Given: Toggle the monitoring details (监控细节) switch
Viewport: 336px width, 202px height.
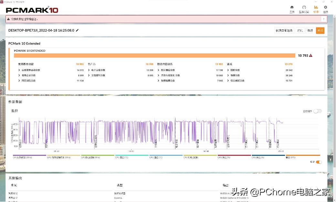Looking at the screenshot, I should point(317,111).
